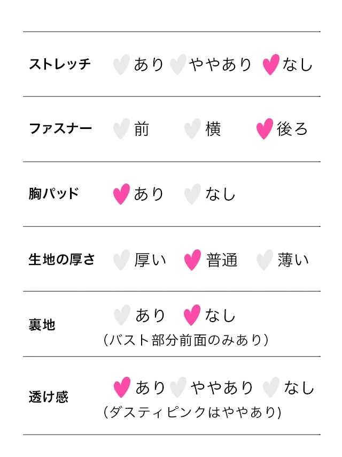This screenshot has width=342, height=457.
Task: Select the 厚い heart for 生地の厚さ
Action: click(x=121, y=260)
